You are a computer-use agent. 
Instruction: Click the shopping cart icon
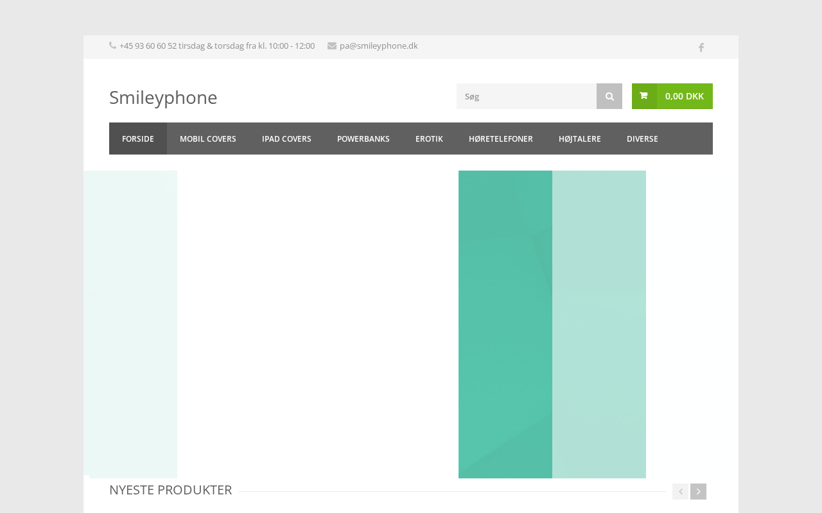coord(643,96)
